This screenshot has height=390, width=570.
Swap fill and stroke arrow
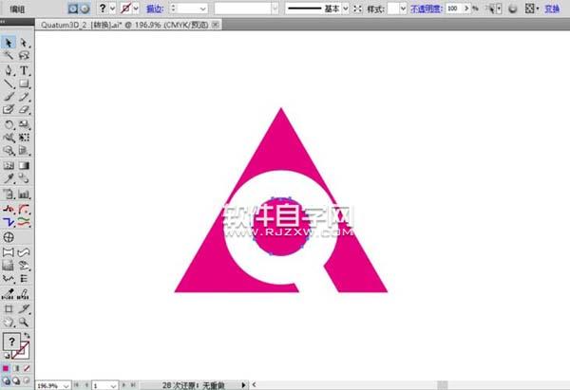click(27, 336)
